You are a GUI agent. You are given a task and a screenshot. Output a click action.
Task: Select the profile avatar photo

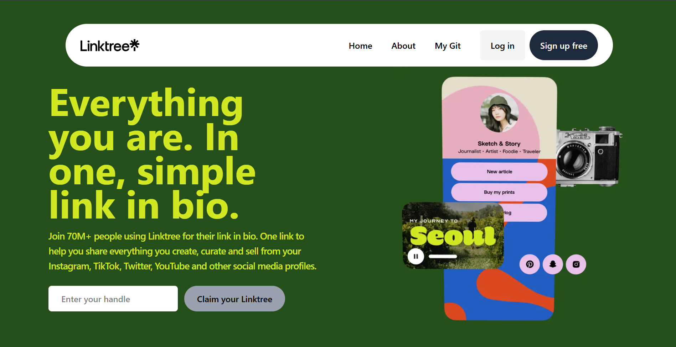pyautogui.click(x=499, y=113)
